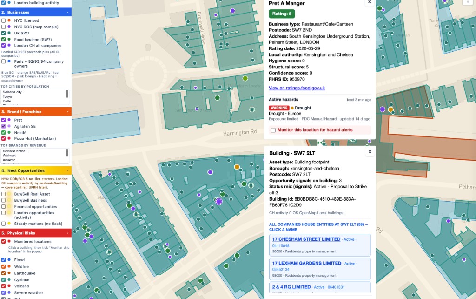This screenshot has height=299, width=476.
Task: Click the green Rating: 5 badge
Action: click(x=282, y=14)
